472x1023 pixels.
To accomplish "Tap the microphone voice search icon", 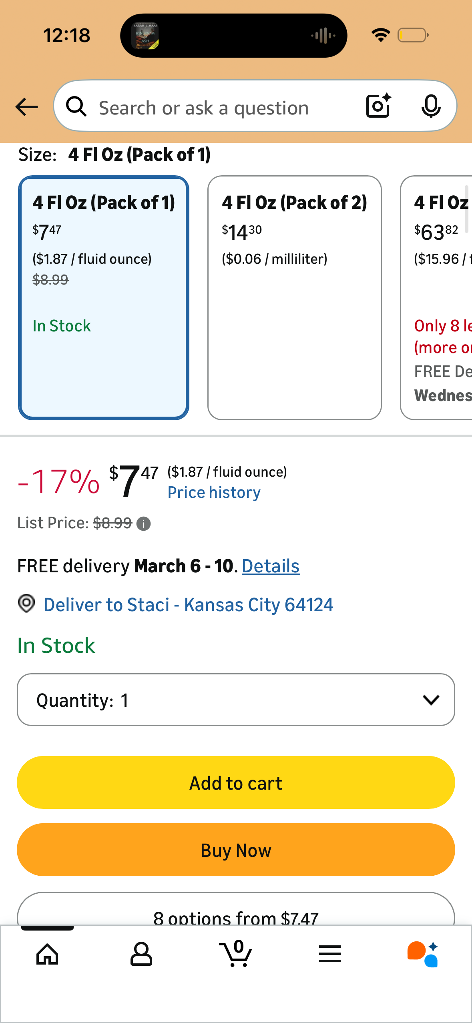I will (431, 106).
